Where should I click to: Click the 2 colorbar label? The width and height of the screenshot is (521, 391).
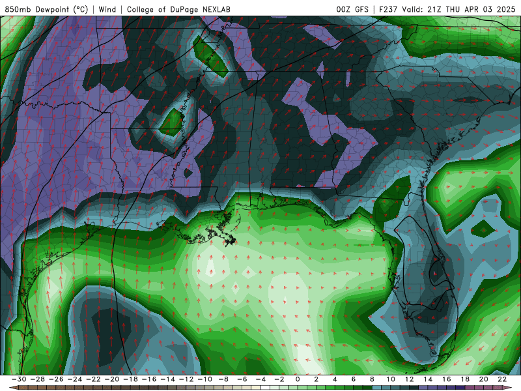pos(317,379)
